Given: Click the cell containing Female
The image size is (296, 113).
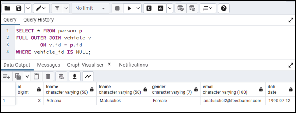Looking at the screenshot, I should (175, 101).
